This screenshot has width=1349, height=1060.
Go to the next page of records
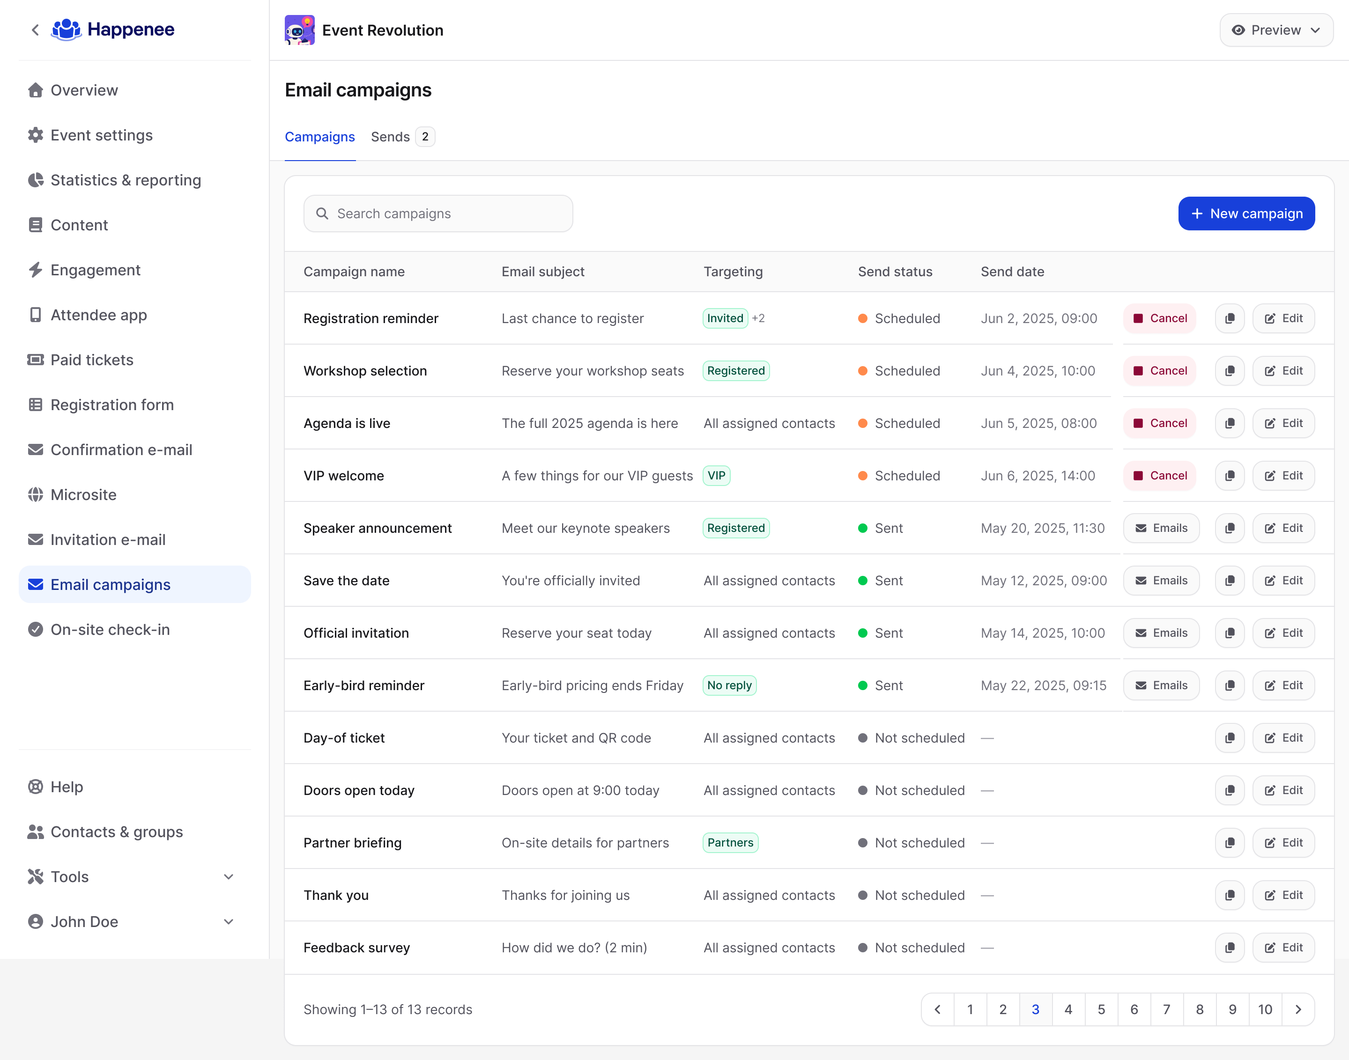pyautogui.click(x=1298, y=1009)
